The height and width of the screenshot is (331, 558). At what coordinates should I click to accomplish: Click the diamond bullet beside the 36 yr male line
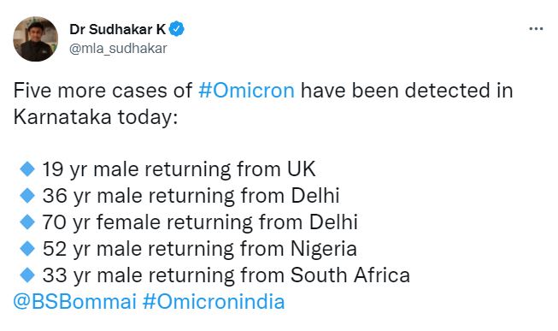click(27, 196)
